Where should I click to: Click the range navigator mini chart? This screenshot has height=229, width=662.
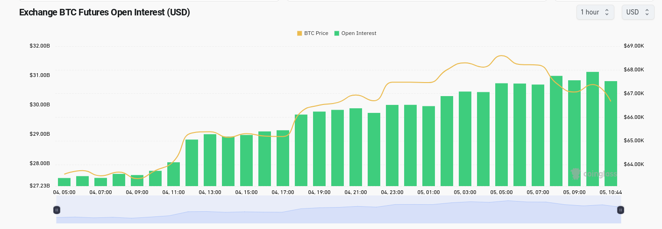(338, 210)
